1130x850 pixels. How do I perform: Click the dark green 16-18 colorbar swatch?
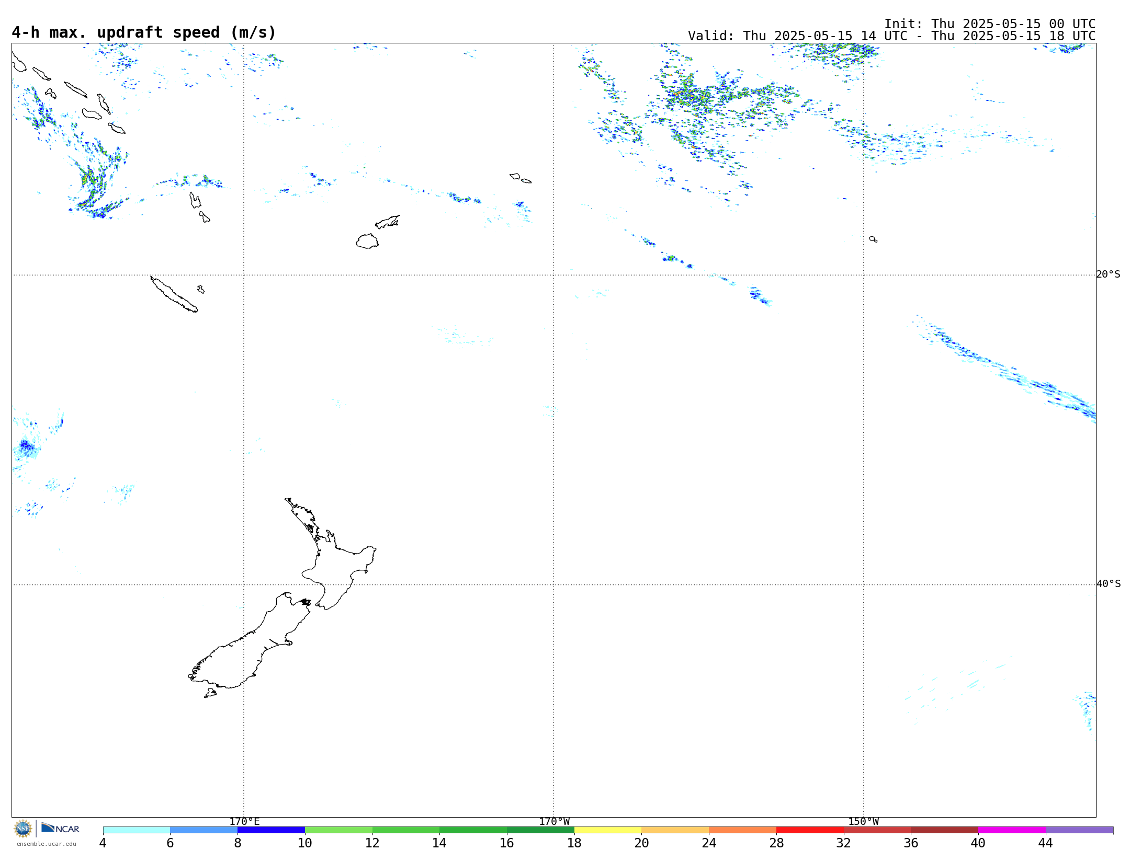pyautogui.click(x=540, y=830)
